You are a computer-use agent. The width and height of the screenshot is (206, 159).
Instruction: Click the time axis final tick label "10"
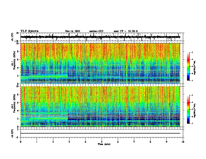[183, 142]
